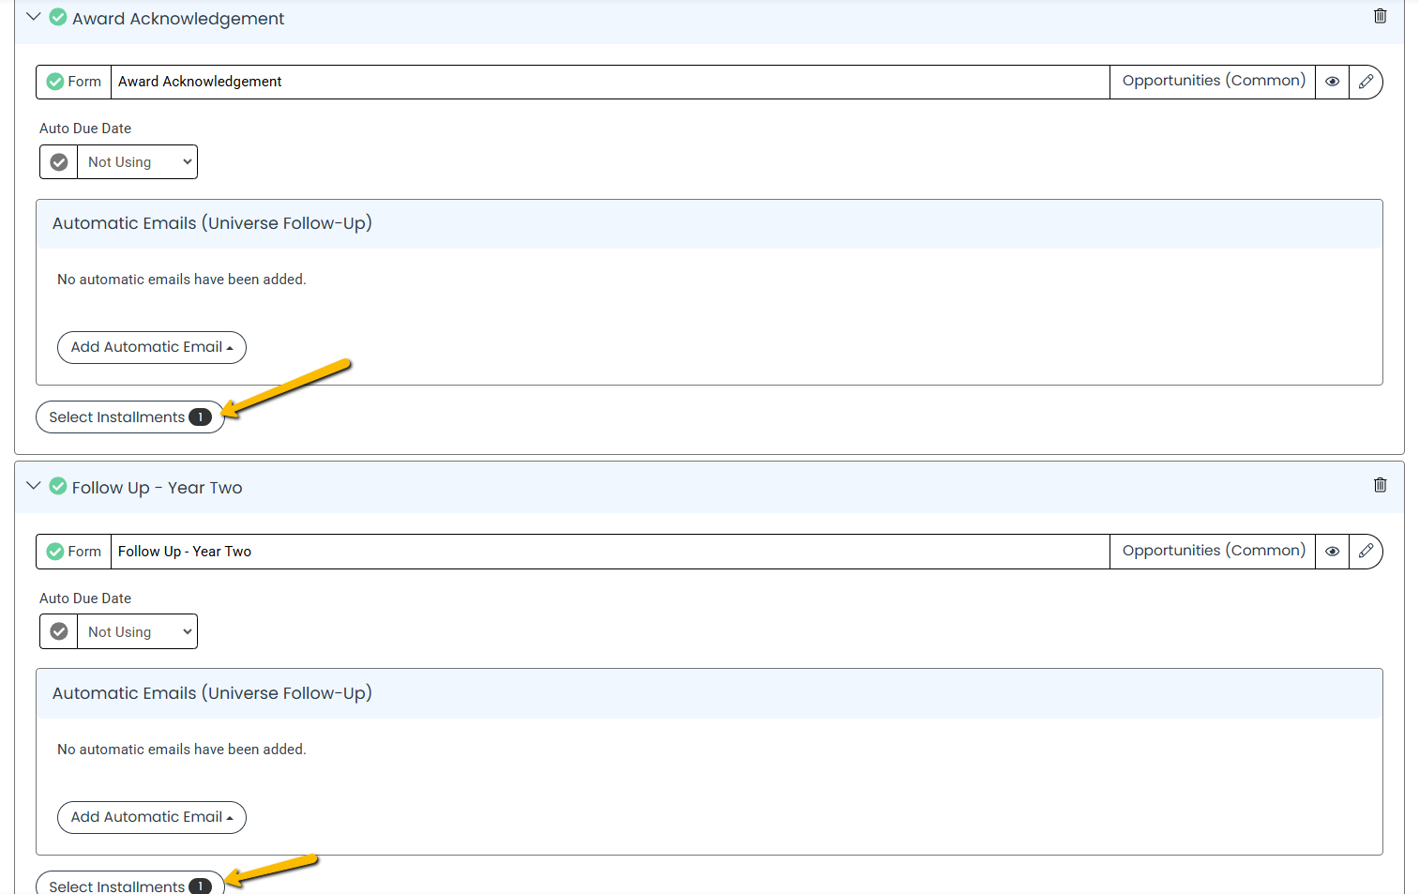
Task: Click the Award Acknowledgement form name field
Action: tap(610, 82)
